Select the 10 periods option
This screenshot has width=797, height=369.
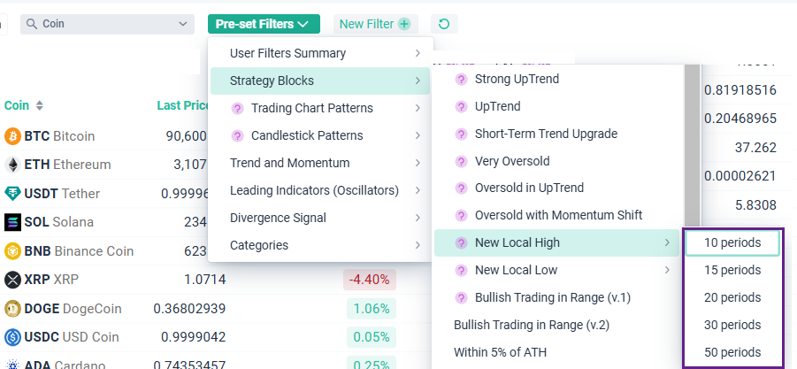(x=732, y=242)
